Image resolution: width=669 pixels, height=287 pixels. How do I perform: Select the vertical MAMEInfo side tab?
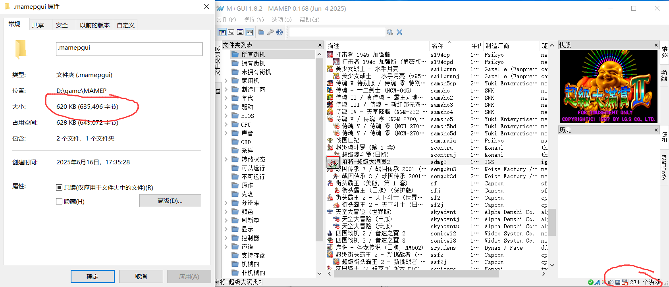coord(664,167)
